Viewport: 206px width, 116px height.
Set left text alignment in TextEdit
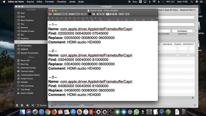[x=107, y=14]
